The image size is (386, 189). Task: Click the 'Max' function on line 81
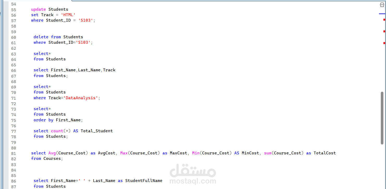point(124,153)
